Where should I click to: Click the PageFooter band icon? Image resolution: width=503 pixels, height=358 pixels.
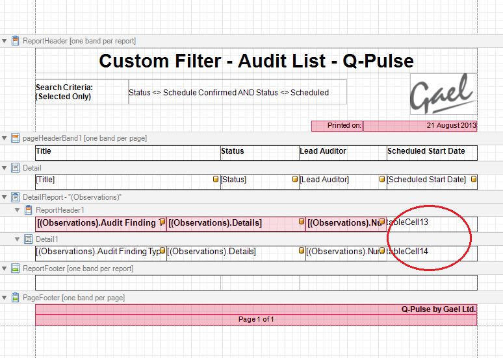(15, 298)
